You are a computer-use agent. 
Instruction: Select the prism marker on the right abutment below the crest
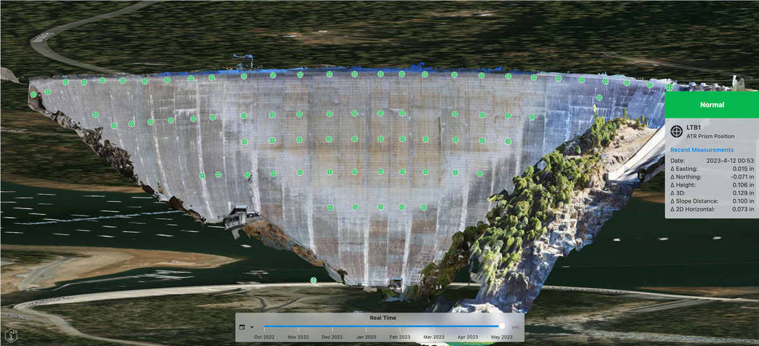(x=599, y=97)
